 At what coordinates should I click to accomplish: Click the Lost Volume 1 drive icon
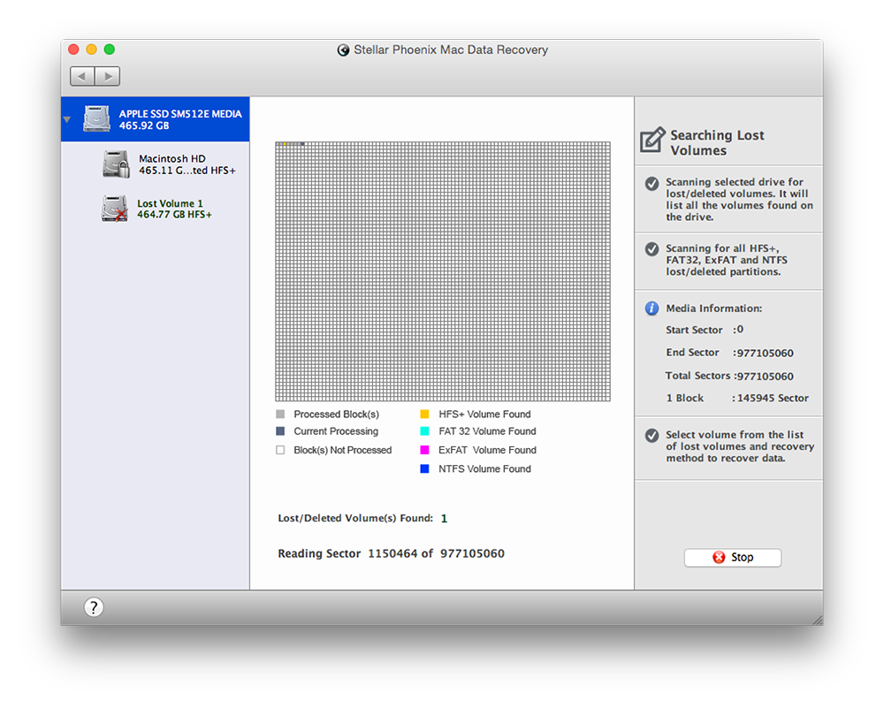coord(115,209)
